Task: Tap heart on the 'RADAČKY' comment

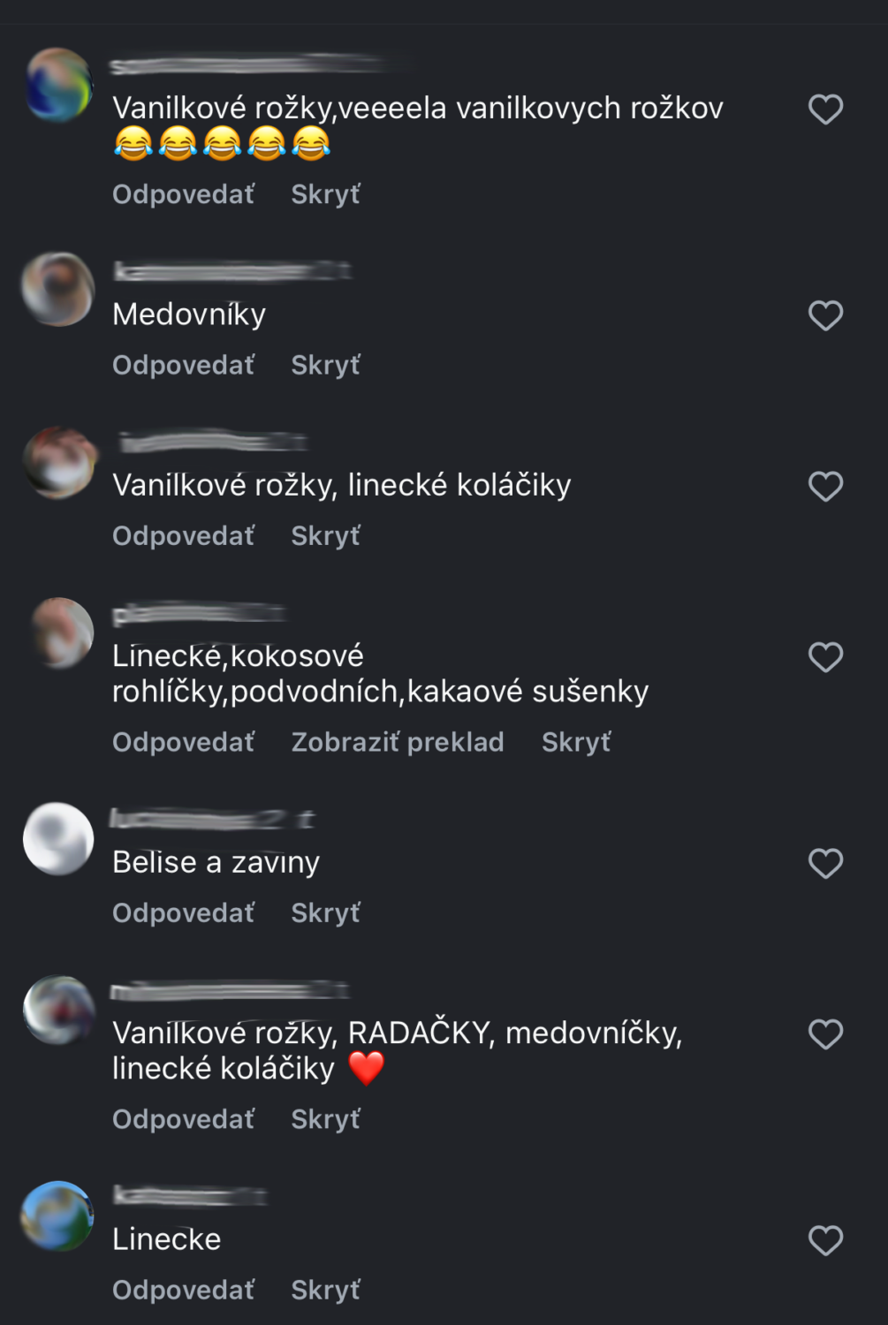Action: click(825, 1034)
